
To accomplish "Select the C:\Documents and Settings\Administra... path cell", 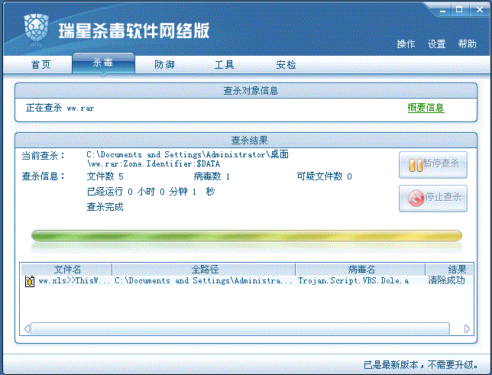I will (203, 280).
